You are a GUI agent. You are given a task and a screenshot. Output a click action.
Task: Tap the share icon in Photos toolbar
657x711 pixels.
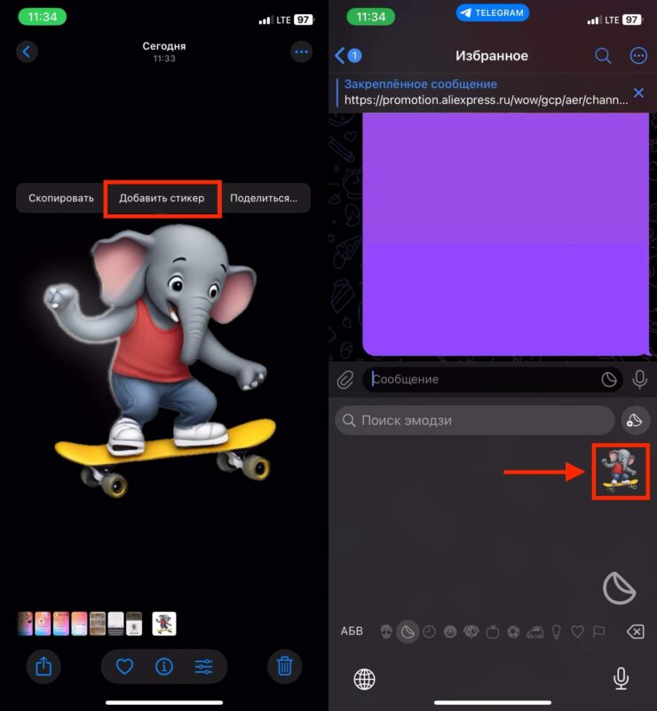(x=44, y=666)
